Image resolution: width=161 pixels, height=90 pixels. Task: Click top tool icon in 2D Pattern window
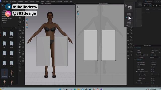pos(78,7)
